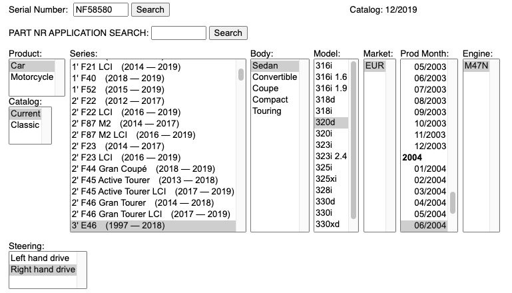This screenshot has height=293, width=512.
Task: Click Search button next to Serial Number
Action: [x=150, y=9]
